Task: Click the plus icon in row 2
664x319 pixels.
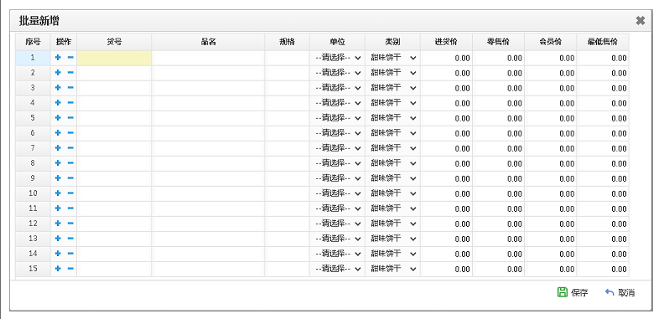Action: pos(58,73)
